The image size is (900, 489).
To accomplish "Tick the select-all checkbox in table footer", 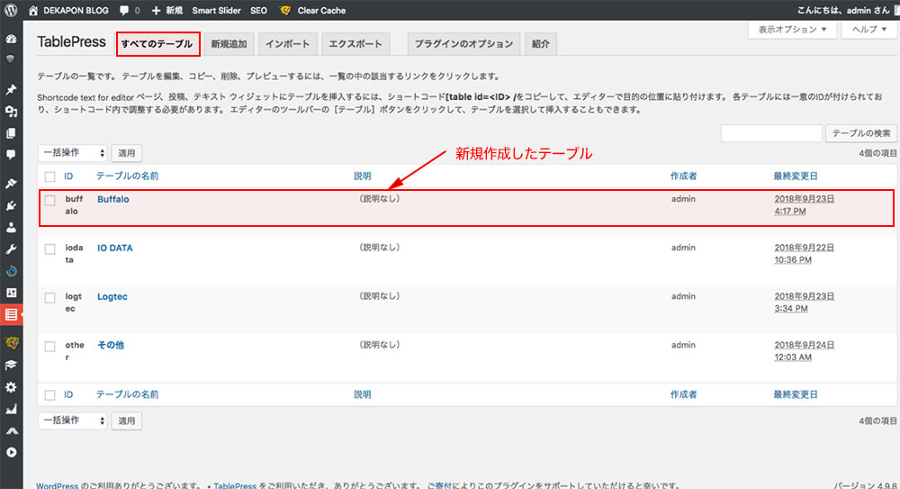I will (x=49, y=395).
